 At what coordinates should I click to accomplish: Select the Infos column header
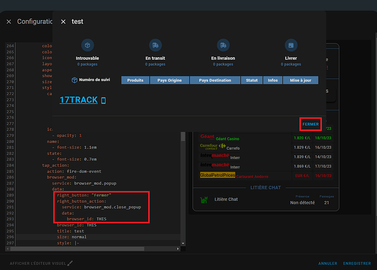273,80
